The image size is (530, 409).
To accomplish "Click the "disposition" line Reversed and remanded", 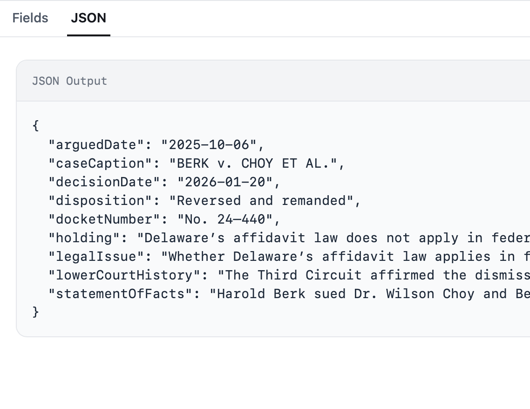I will (x=204, y=201).
